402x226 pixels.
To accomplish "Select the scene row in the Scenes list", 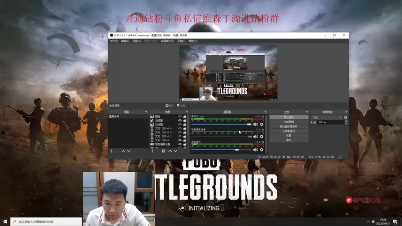I will (129, 117).
